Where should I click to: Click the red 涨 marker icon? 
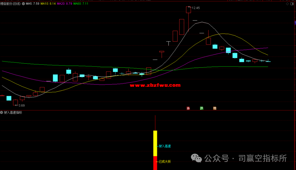(x=188, y=108)
